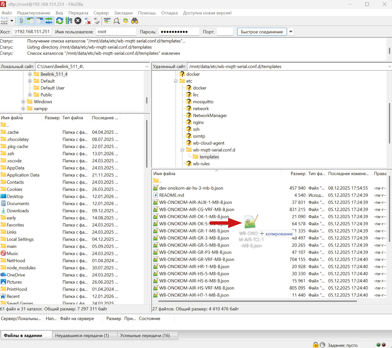Reconnect to the last server
392x348 pixels.
pos(96,21)
